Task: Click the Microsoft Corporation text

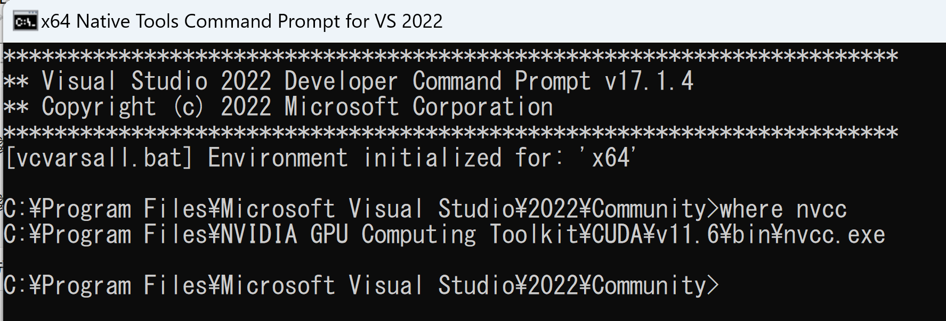Action: coord(419,107)
